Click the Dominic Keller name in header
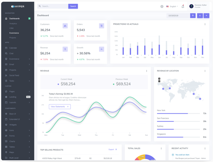 [x=201, y=5]
